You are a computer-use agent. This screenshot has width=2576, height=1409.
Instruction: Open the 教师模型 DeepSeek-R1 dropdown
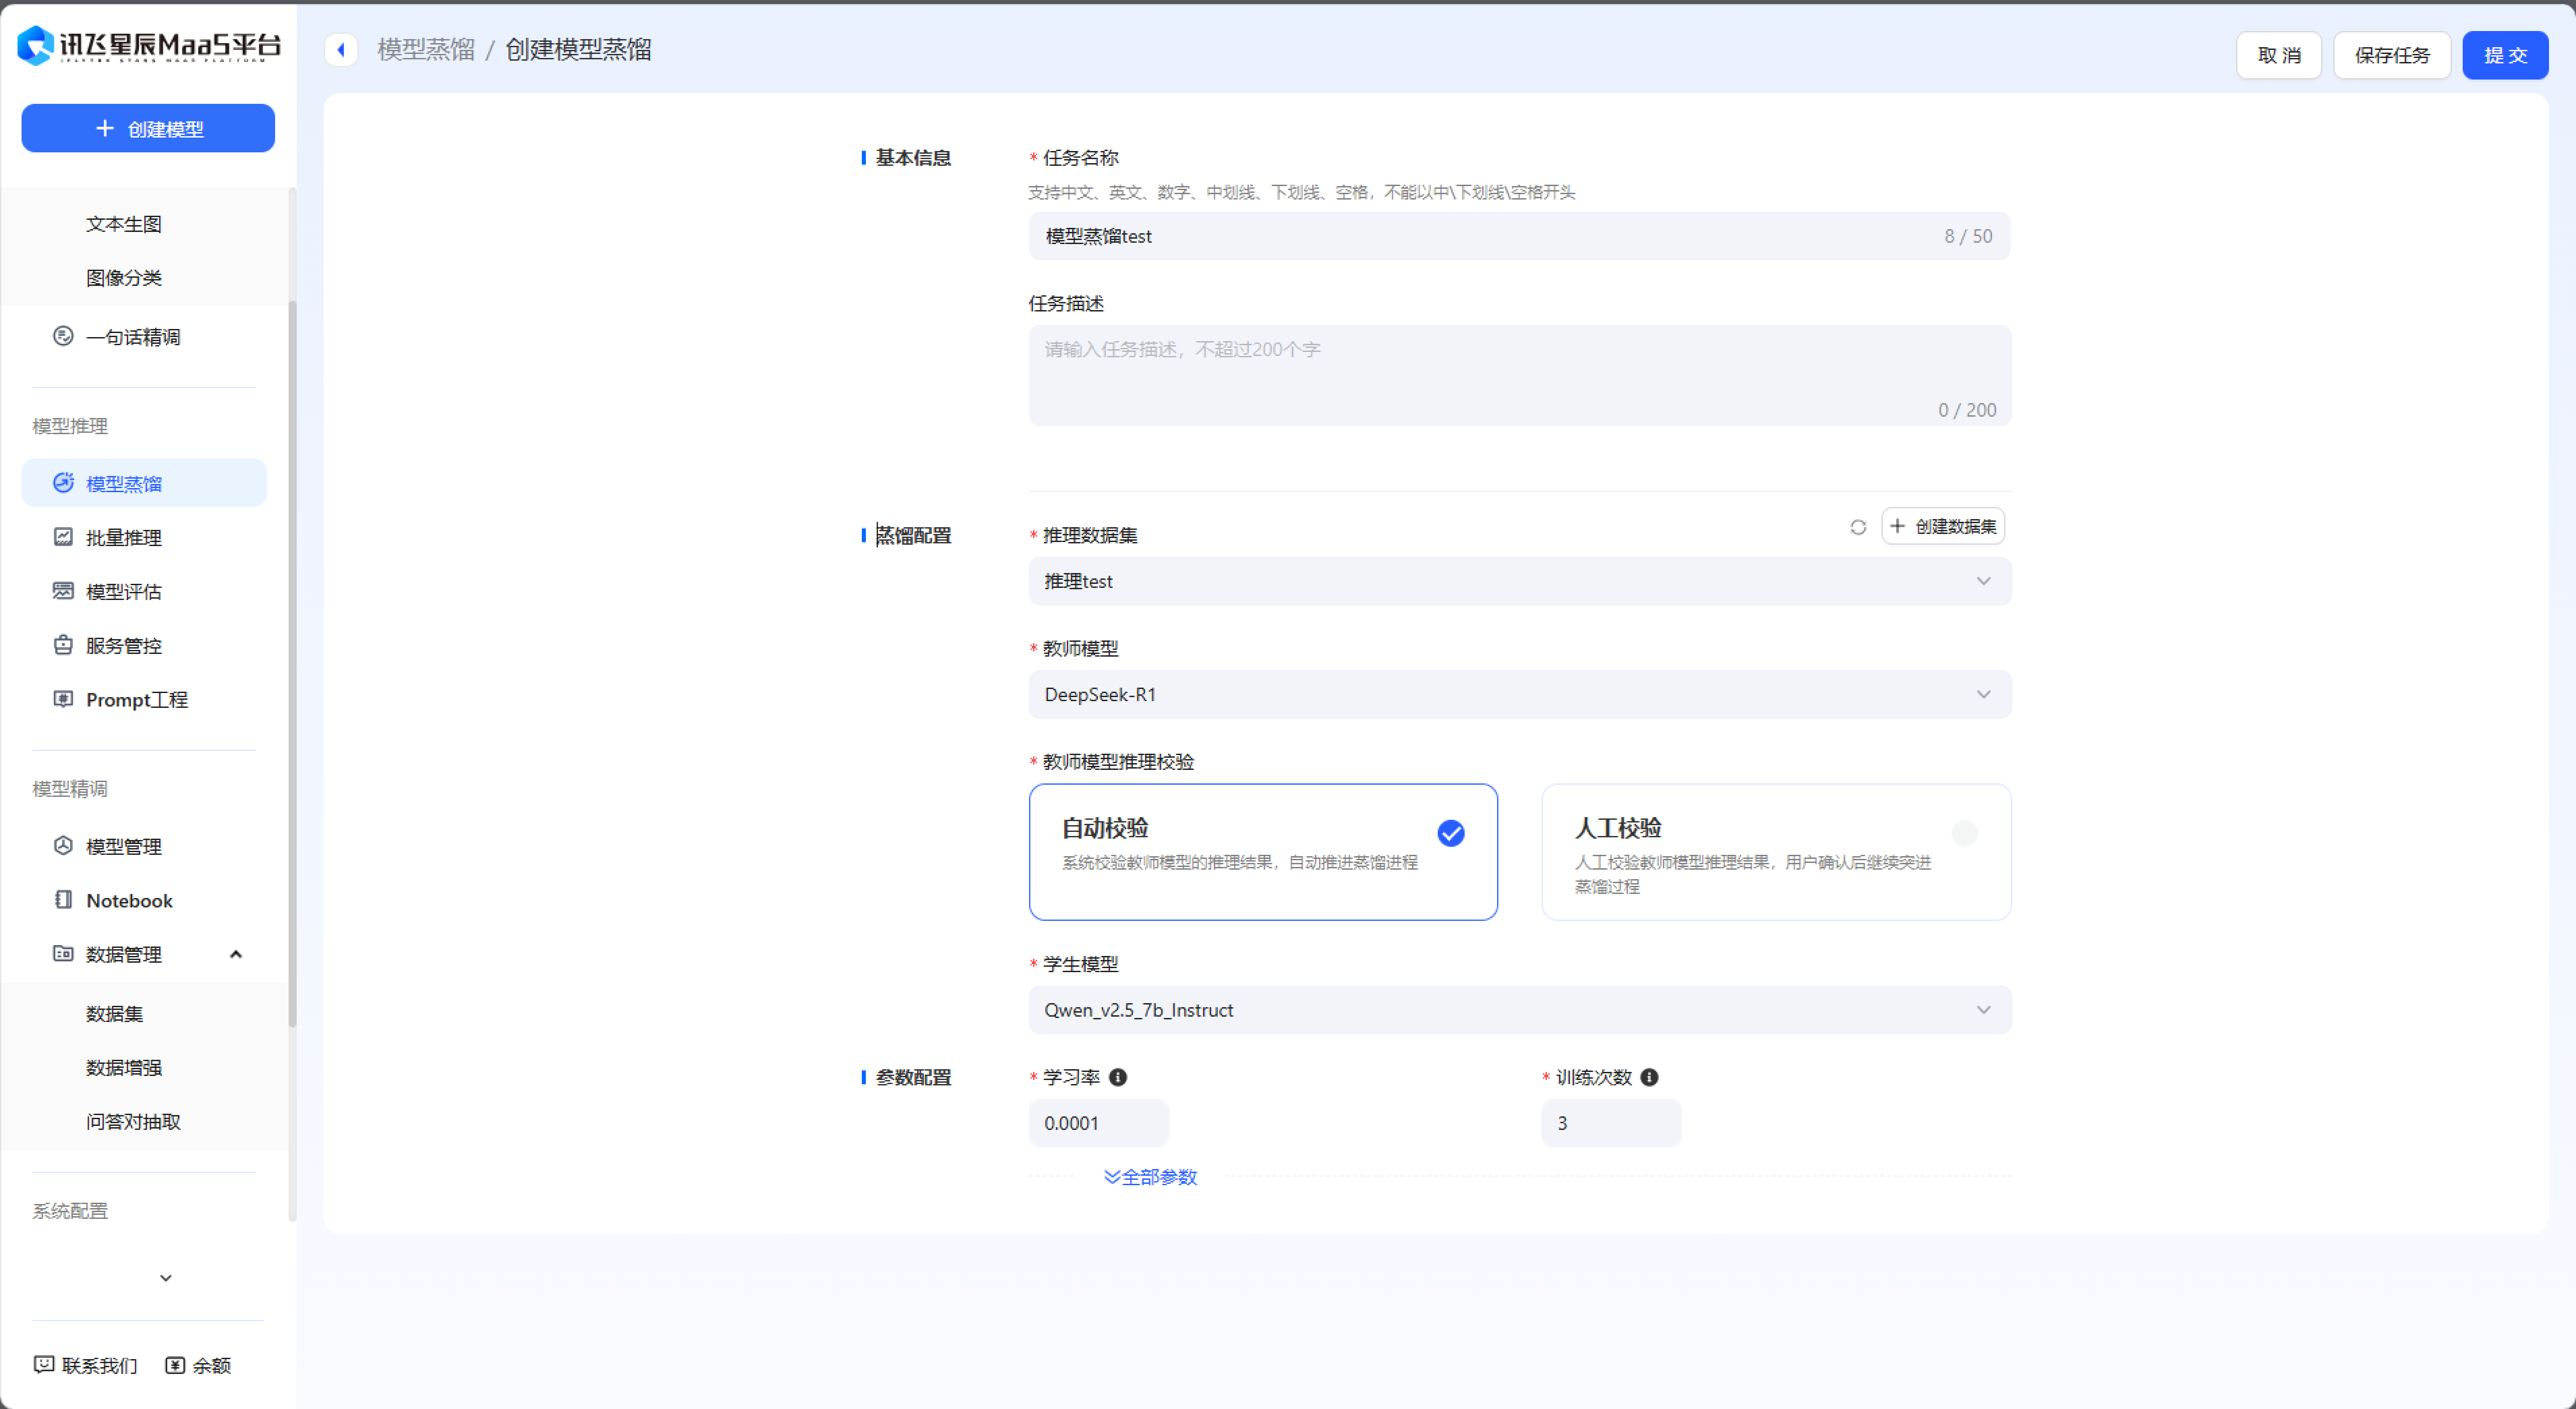[x=1520, y=694]
